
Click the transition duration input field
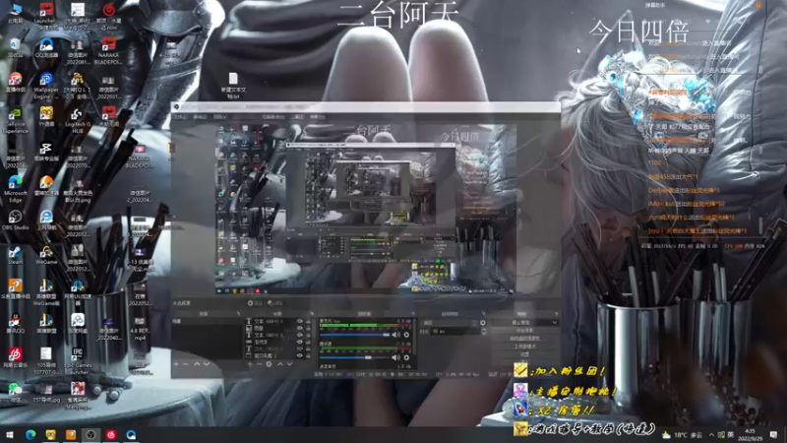454,332
